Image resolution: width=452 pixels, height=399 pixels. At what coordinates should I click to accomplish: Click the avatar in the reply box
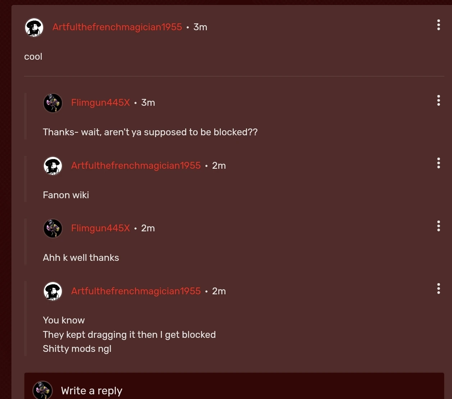tap(42, 390)
